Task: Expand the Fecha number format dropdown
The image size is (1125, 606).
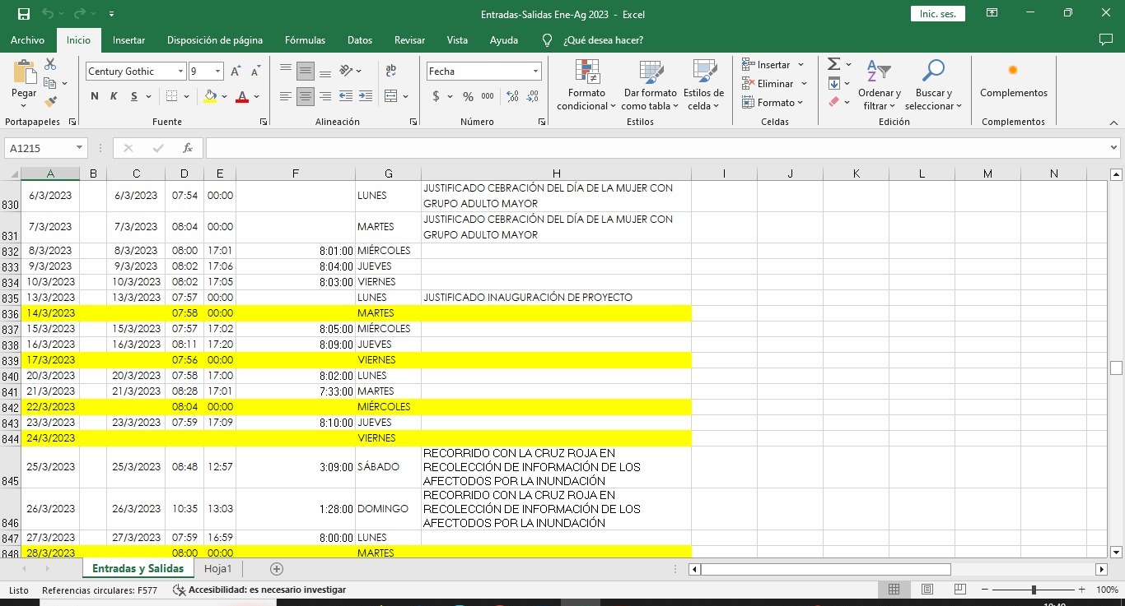Action: point(535,72)
